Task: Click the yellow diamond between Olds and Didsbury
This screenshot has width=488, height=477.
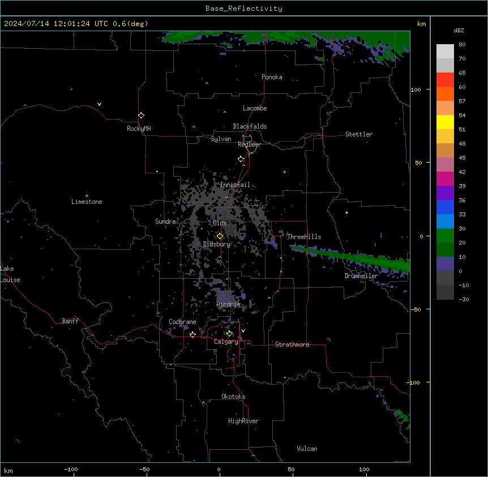Action: click(x=220, y=236)
